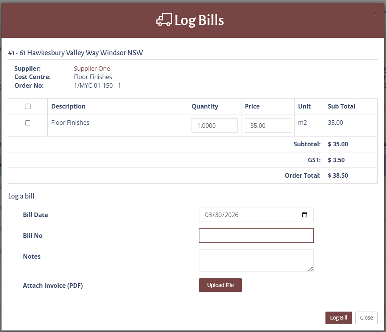Submit with the Log Bill button
Image resolution: width=386 pixels, height=332 pixels.
338,318
